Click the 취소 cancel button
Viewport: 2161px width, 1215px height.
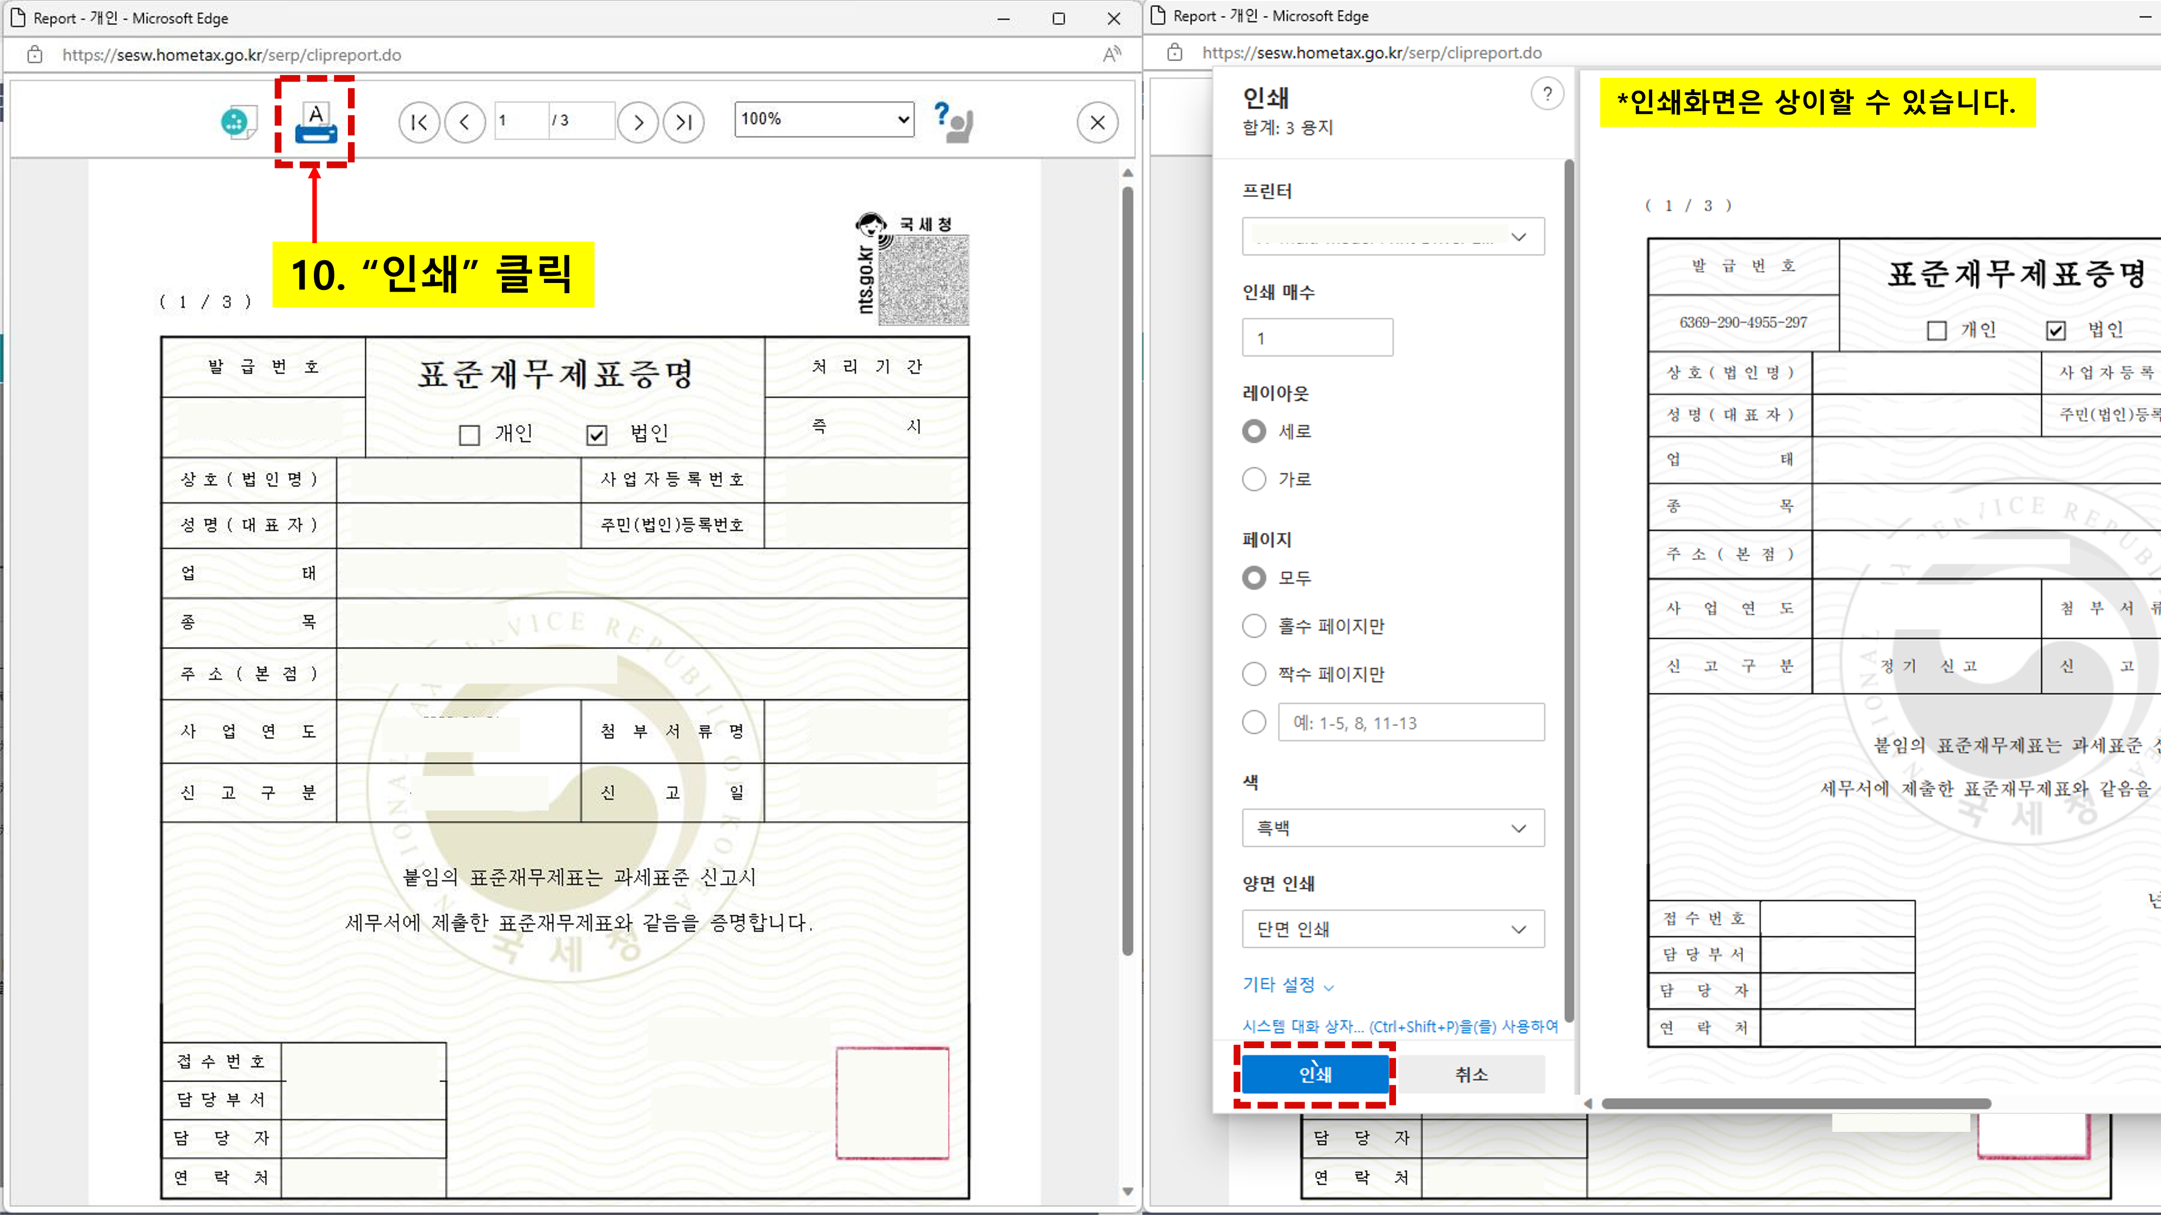point(1471,1074)
